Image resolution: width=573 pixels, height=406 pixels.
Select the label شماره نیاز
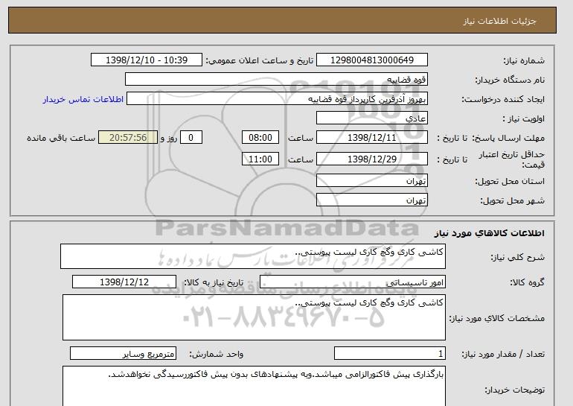click(524, 60)
